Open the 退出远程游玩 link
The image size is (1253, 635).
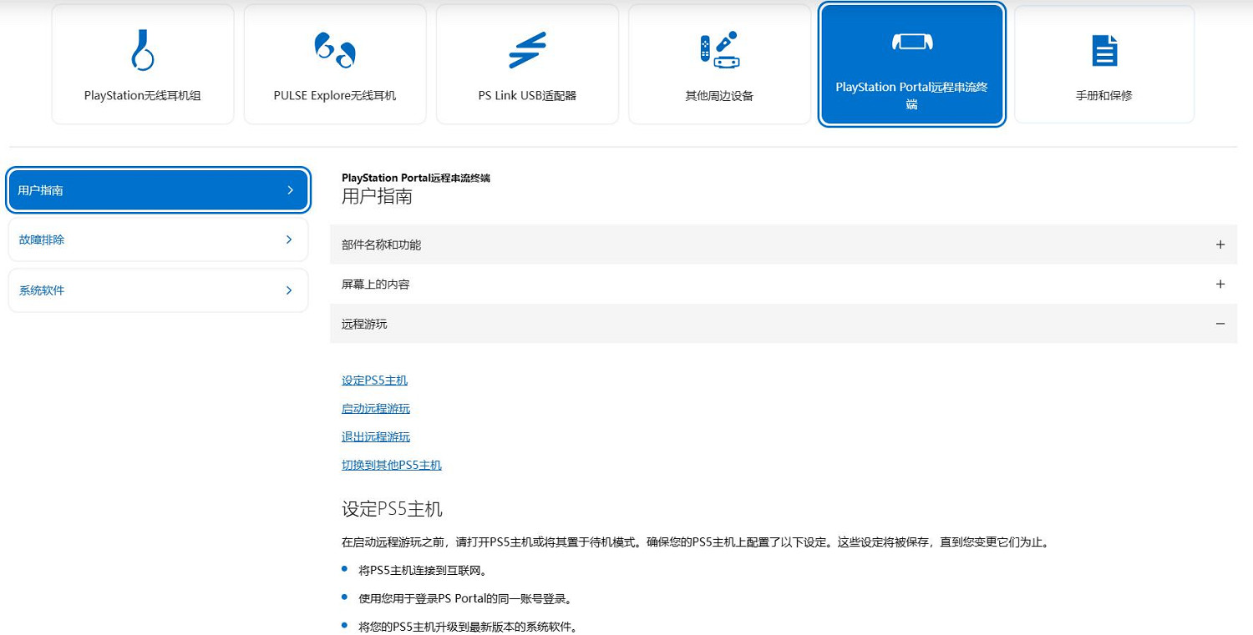[375, 436]
